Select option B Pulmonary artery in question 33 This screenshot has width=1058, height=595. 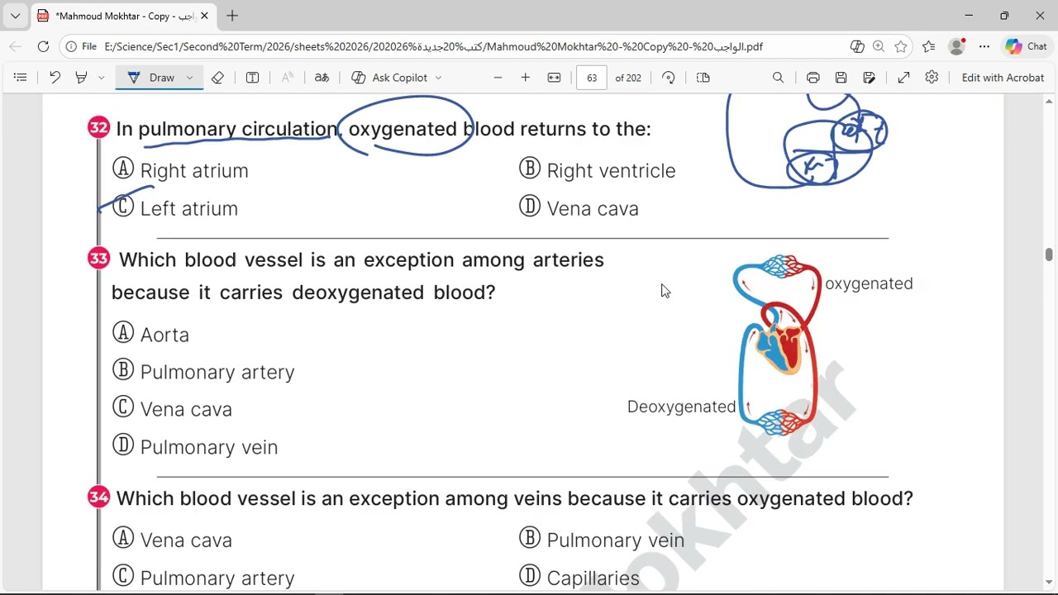pos(203,372)
